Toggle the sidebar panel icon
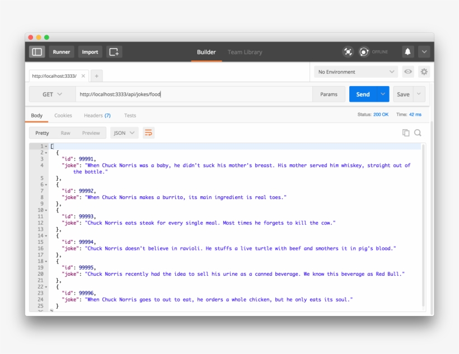 (37, 51)
